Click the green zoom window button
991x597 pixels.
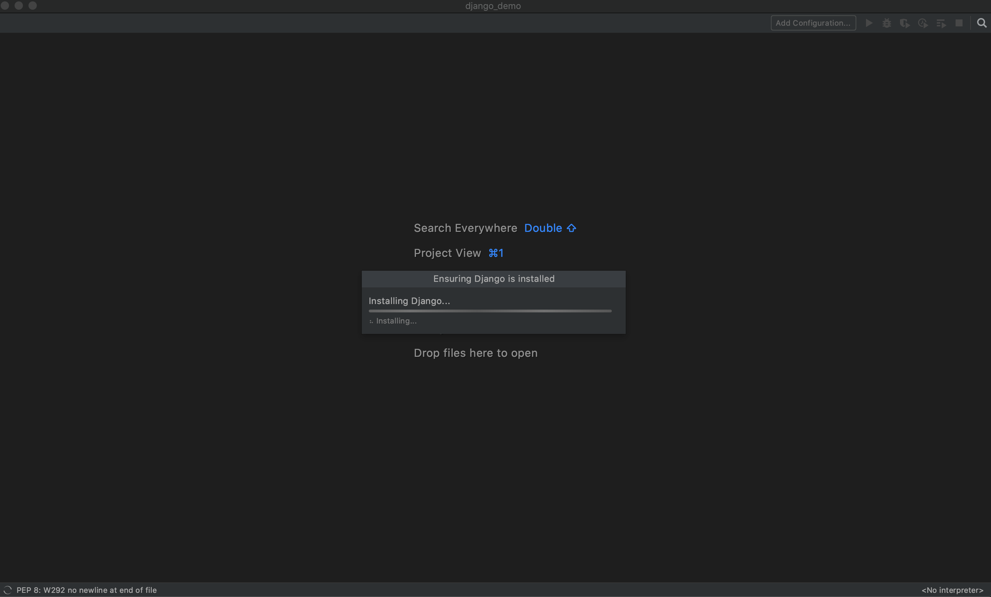pyautogui.click(x=33, y=5)
